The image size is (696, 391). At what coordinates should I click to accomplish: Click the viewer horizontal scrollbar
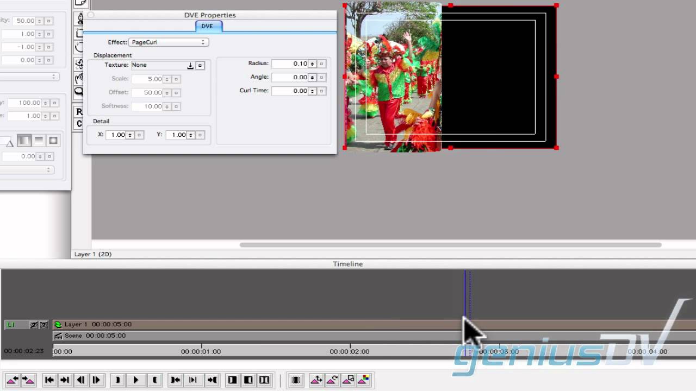click(x=450, y=245)
